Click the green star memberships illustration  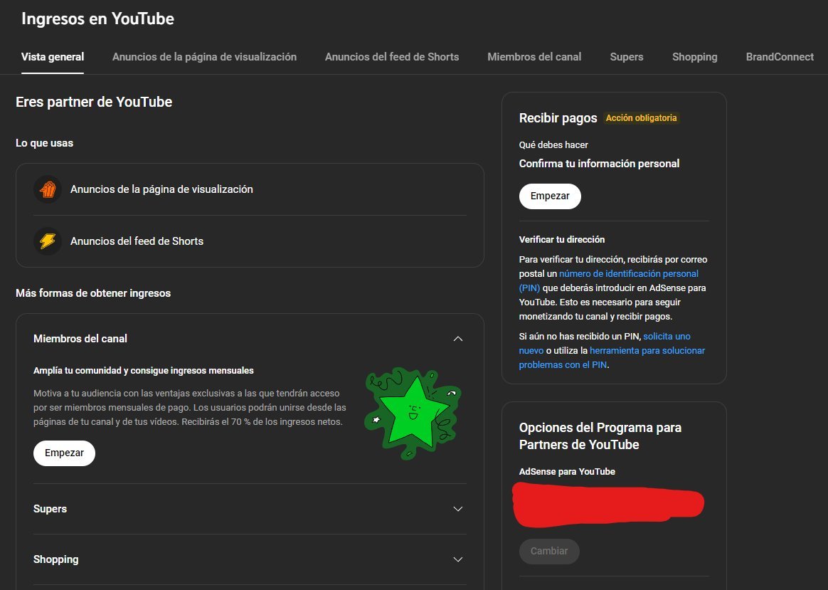[413, 413]
